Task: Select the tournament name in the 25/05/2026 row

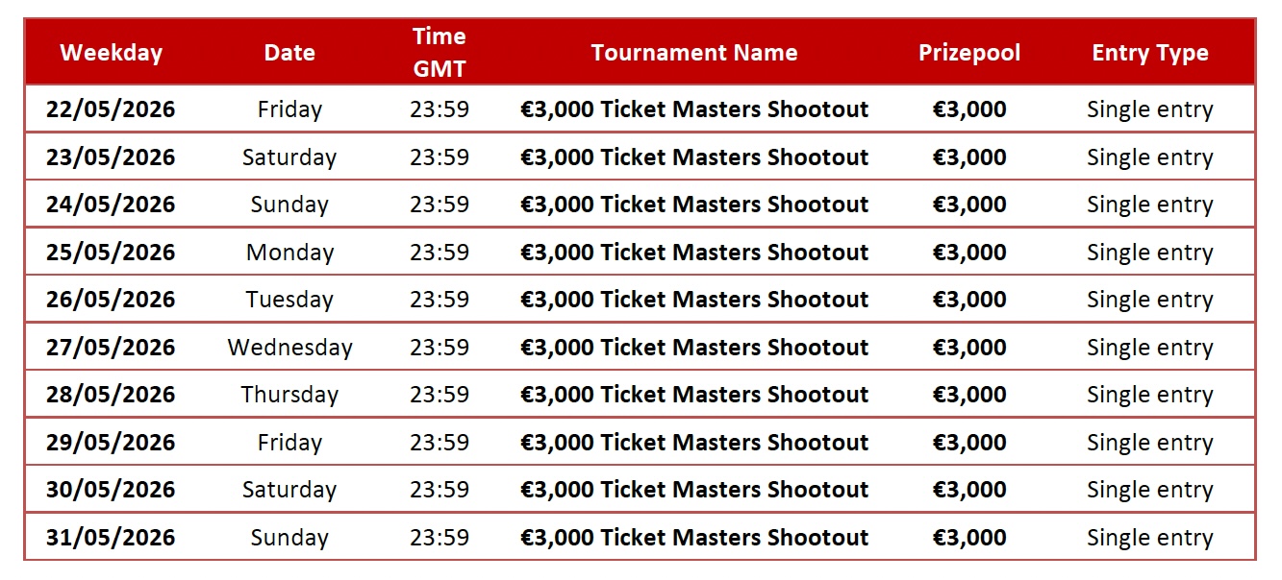Action: click(x=694, y=253)
